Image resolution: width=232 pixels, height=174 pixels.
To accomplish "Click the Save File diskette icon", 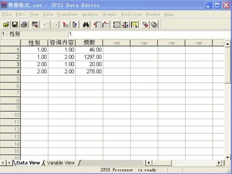I will [x=15, y=25].
